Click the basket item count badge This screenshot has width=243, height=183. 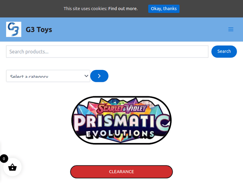pos(4,159)
